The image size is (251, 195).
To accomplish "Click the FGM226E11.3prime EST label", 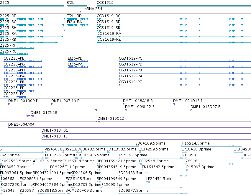I will tap(68, 167).
